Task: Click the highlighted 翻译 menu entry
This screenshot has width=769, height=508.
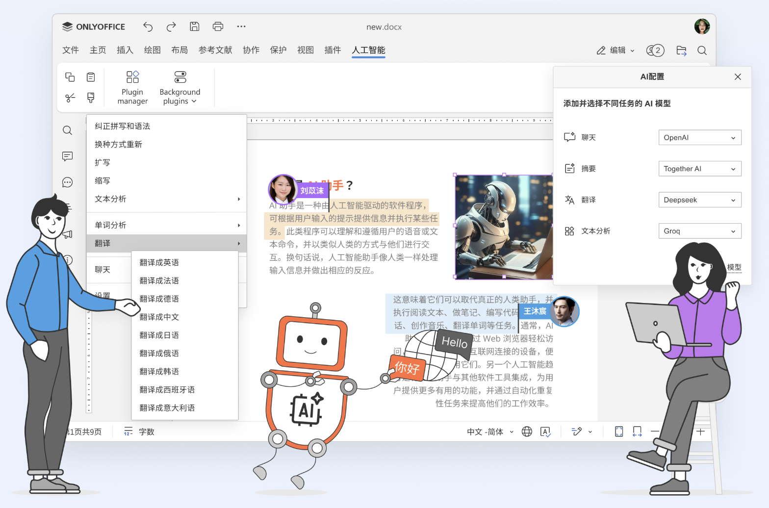Action: (x=167, y=243)
